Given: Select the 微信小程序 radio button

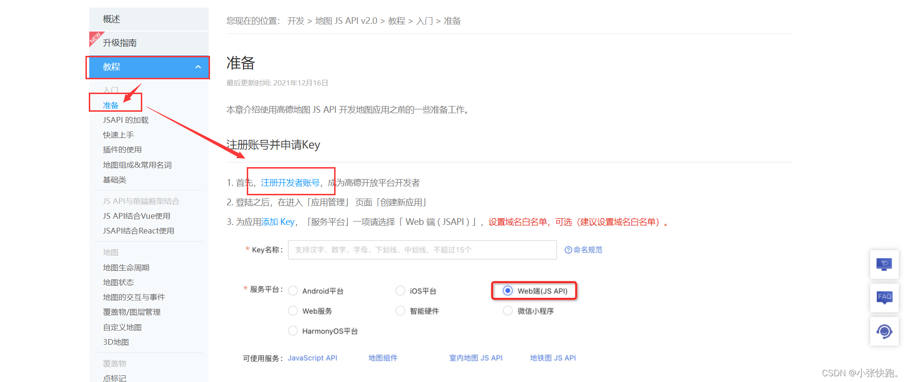Looking at the screenshot, I should point(508,311).
